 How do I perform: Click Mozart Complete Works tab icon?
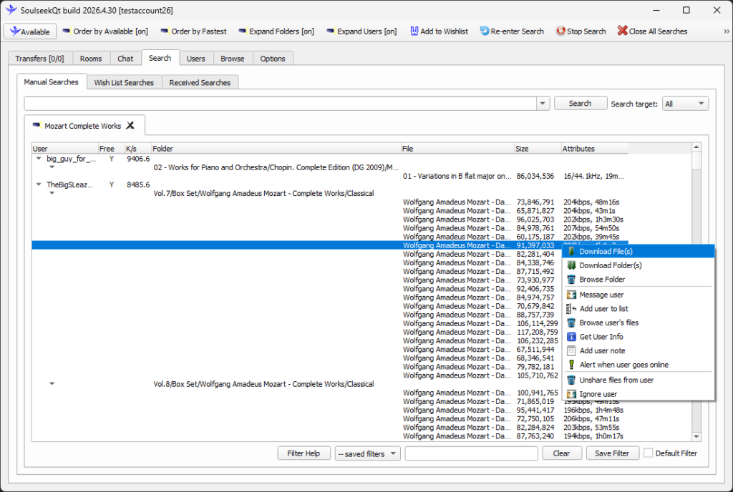coord(37,125)
